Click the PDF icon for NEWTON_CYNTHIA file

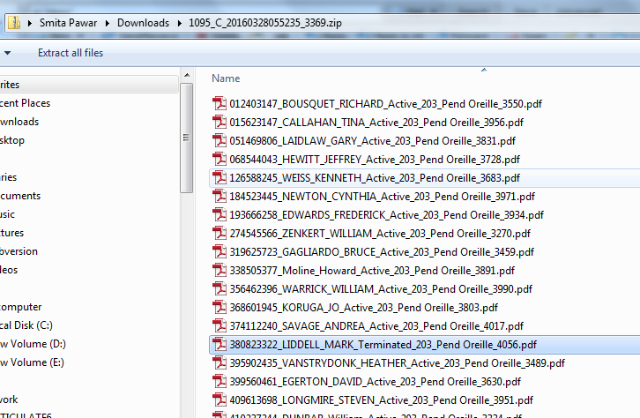pos(220,196)
